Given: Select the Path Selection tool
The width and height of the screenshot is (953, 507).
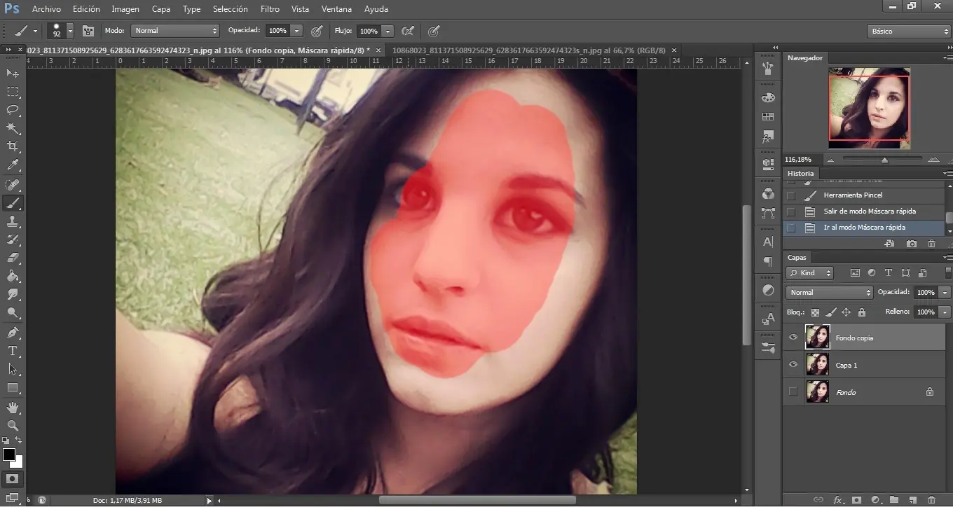Looking at the screenshot, I should pyautogui.click(x=13, y=369).
